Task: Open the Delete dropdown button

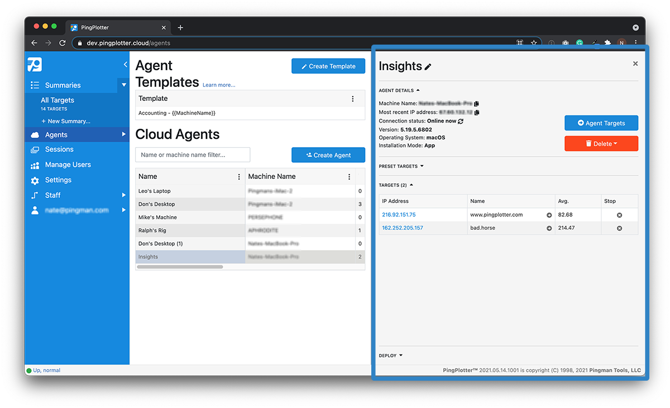Action: [601, 144]
